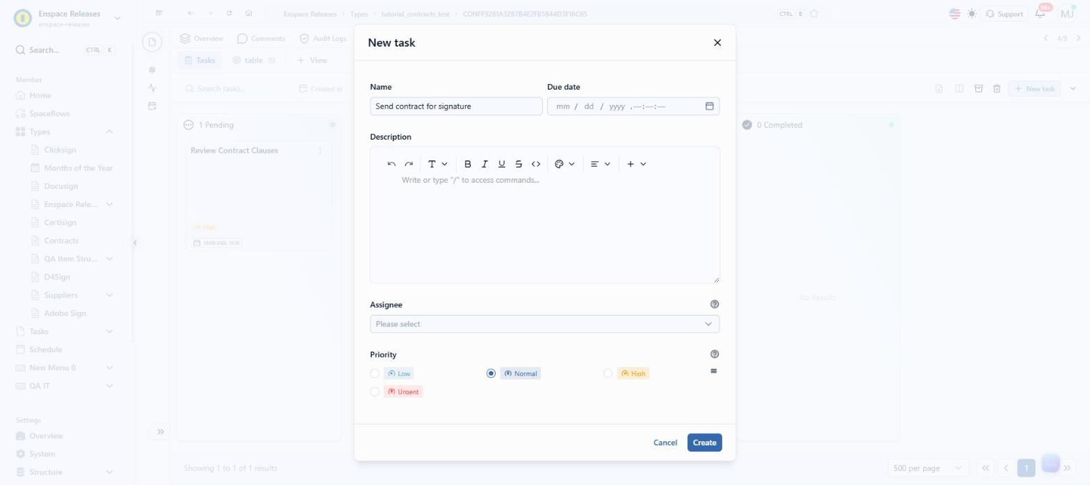This screenshot has width=1090, height=485.
Task: Select High priority radio button
Action: 608,374
